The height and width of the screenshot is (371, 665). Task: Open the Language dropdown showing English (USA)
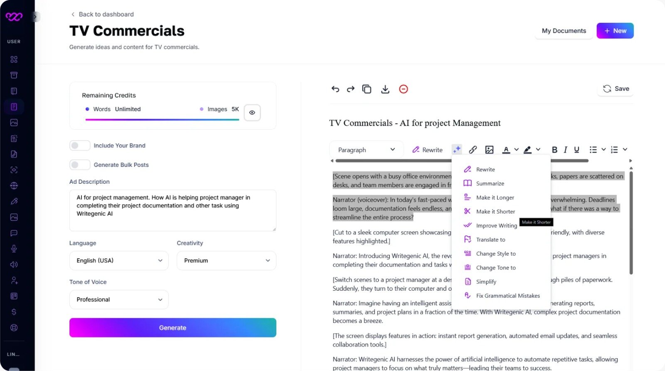click(x=119, y=260)
